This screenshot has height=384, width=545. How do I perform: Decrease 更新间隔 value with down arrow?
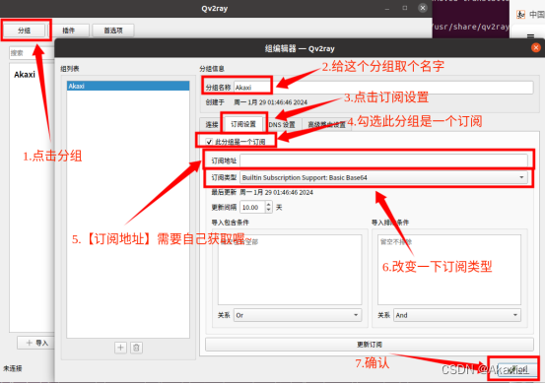pyautogui.click(x=268, y=210)
